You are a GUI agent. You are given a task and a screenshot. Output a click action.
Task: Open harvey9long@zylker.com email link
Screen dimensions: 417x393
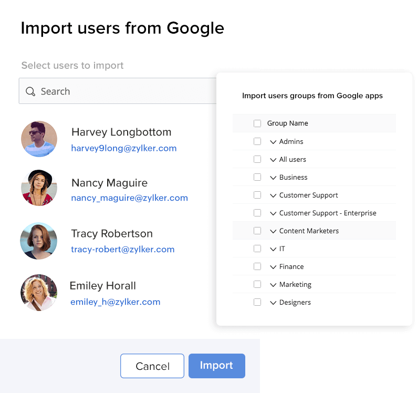pos(123,148)
